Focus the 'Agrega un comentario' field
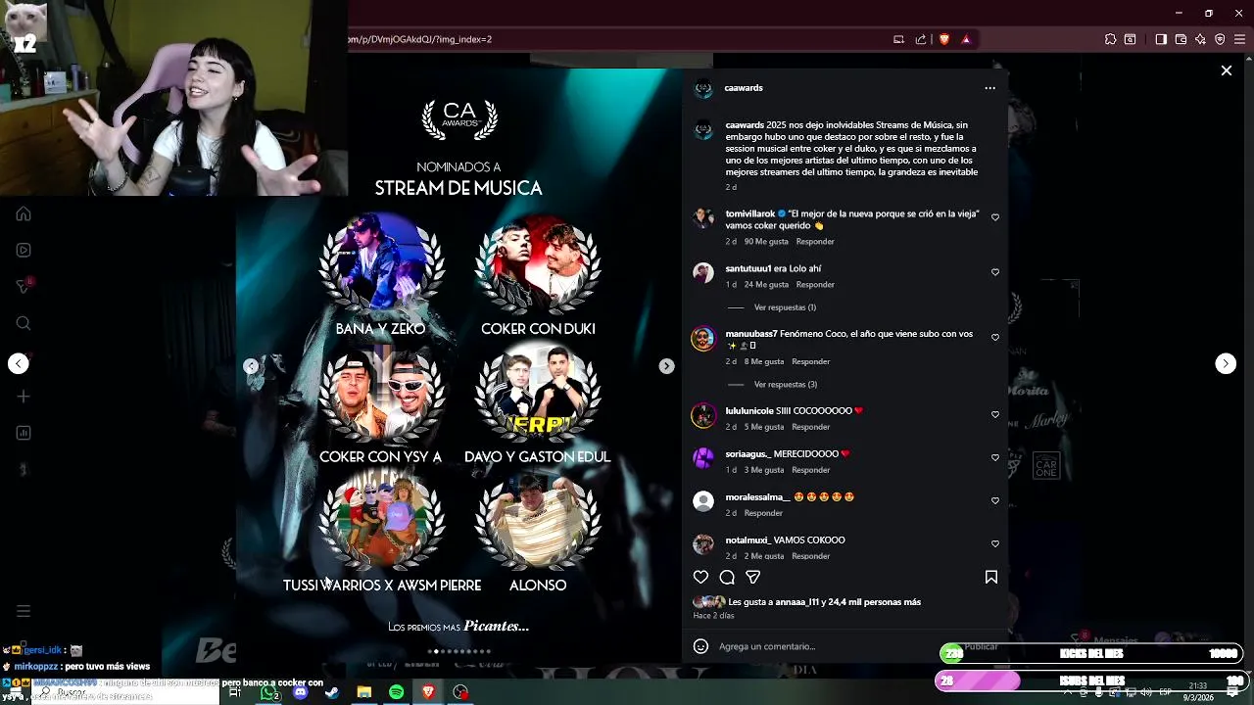The image size is (1254, 705). point(767,646)
